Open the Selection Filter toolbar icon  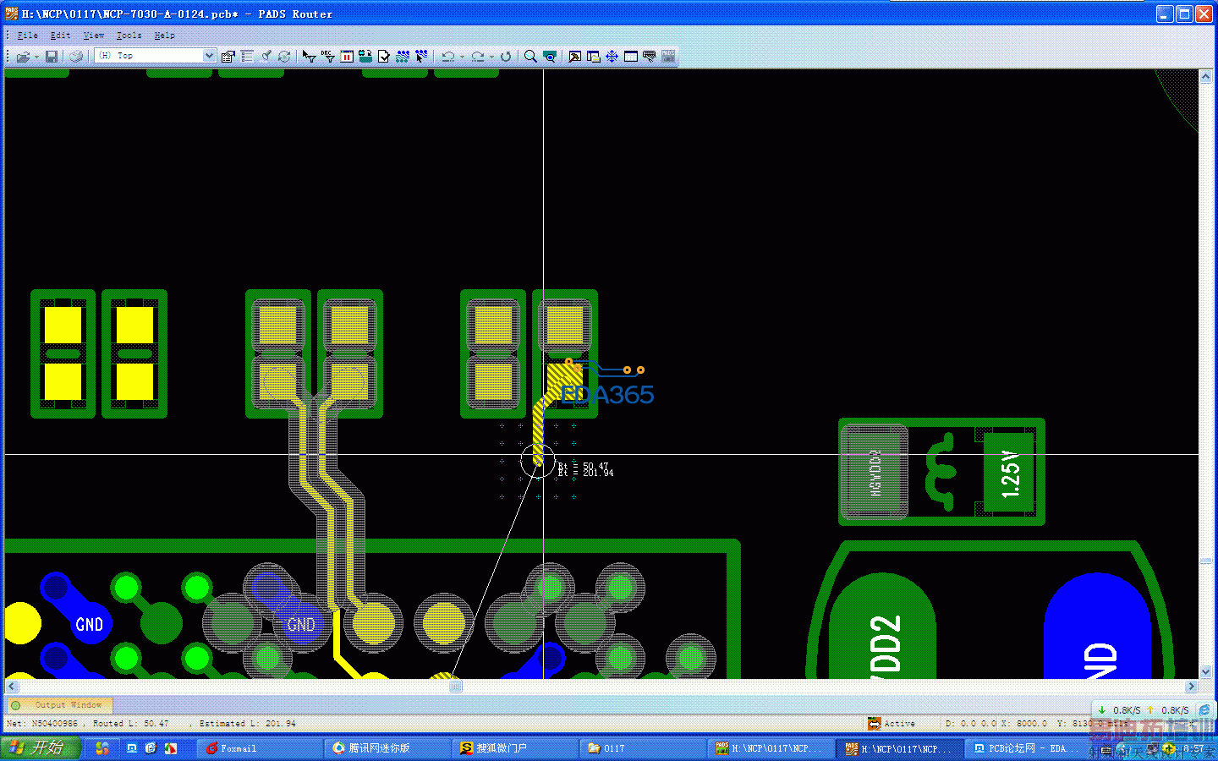[x=309, y=57]
